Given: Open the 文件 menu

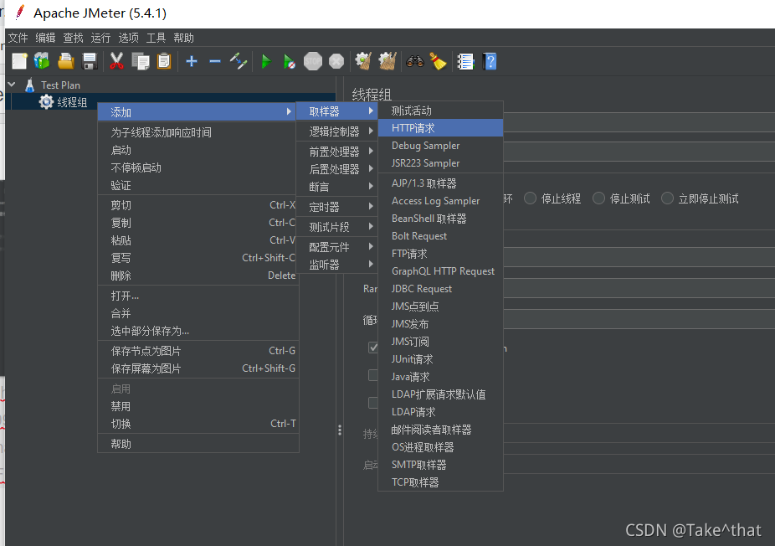Looking at the screenshot, I should [x=18, y=38].
